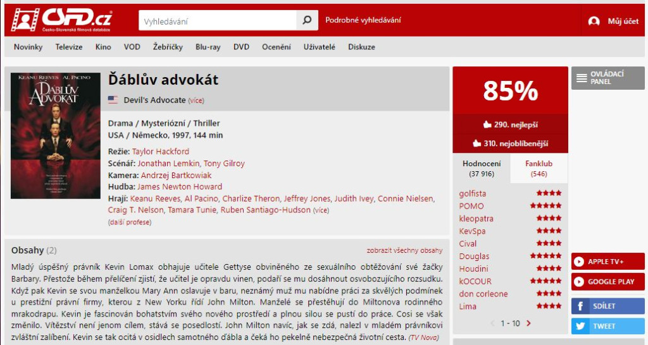This screenshot has height=345, width=648.
Task: Open the VOD menu
Action: 132,47
